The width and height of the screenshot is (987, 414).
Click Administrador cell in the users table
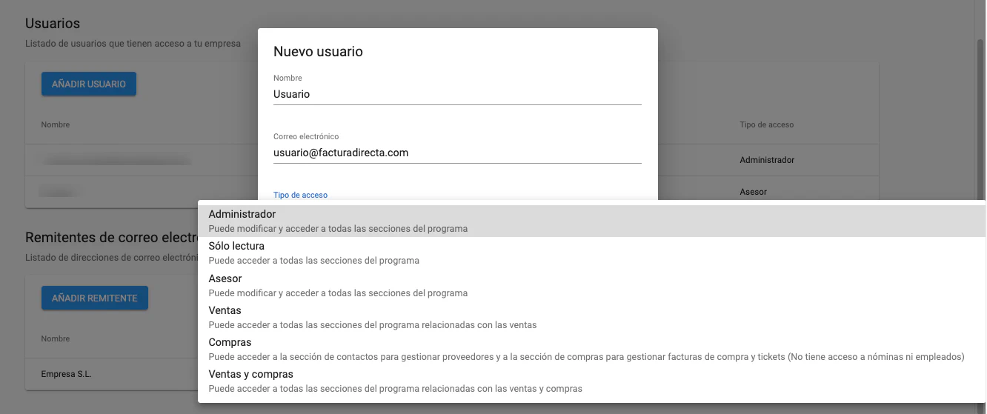coord(767,160)
